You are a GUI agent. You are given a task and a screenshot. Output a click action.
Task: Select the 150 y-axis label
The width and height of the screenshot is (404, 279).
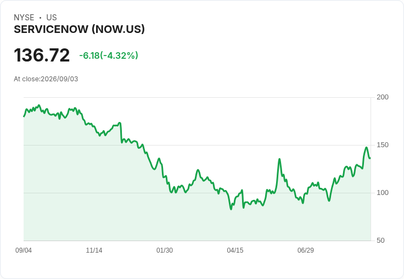[x=383, y=145]
